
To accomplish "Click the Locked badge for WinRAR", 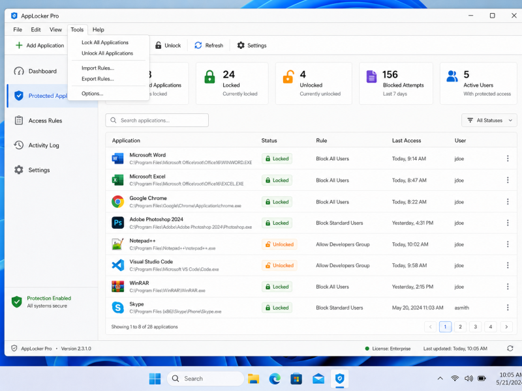I will 277,287.
